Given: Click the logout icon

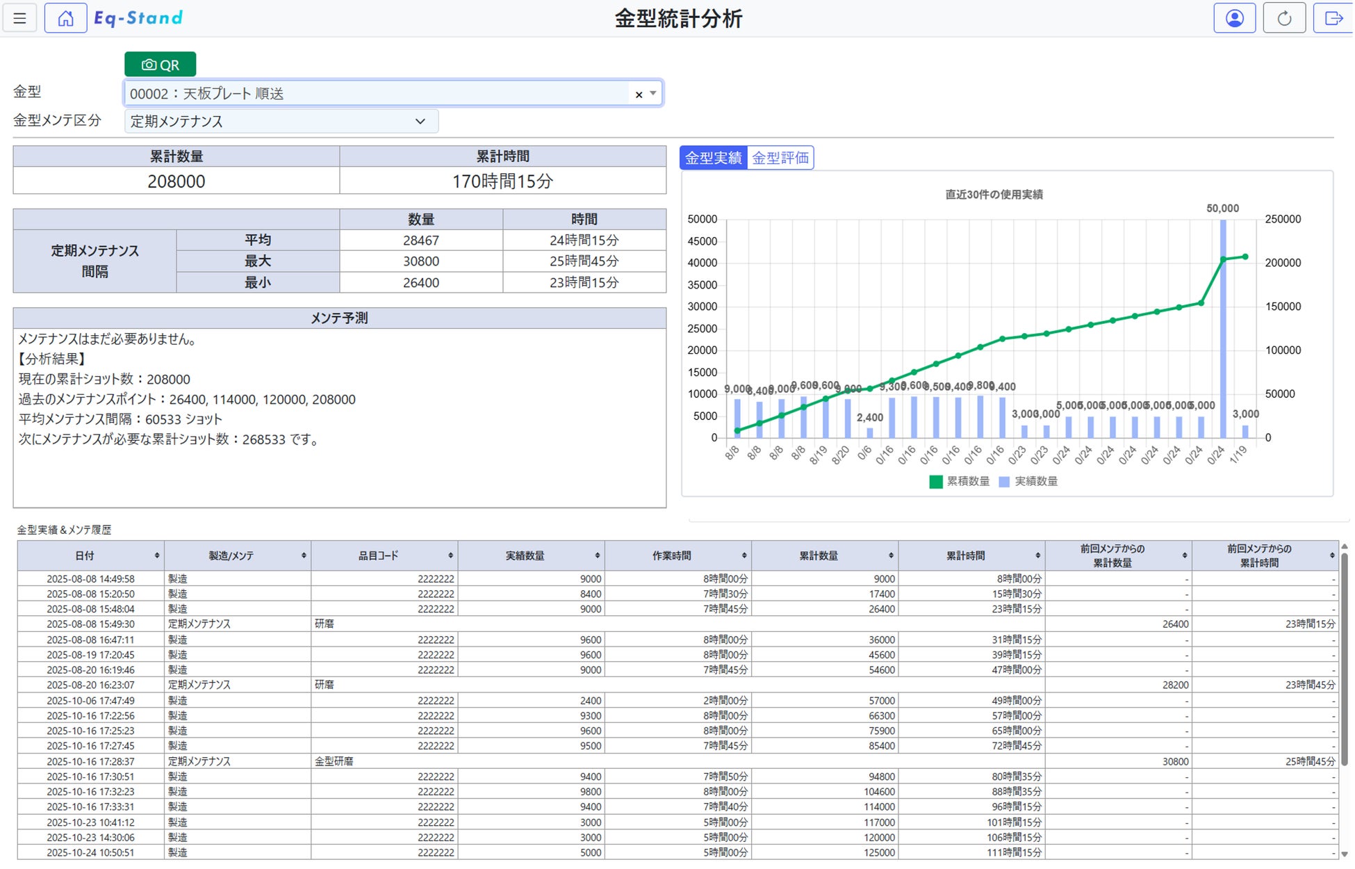Looking at the screenshot, I should (1333, 19).
